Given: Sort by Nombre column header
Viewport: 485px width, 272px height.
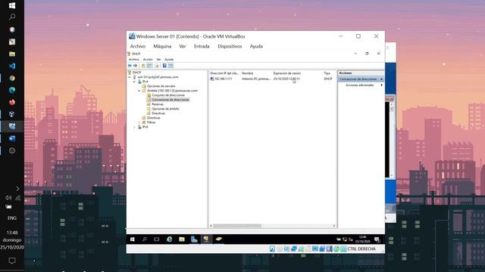Looking at the screenshot, I should tap(256, 73).
